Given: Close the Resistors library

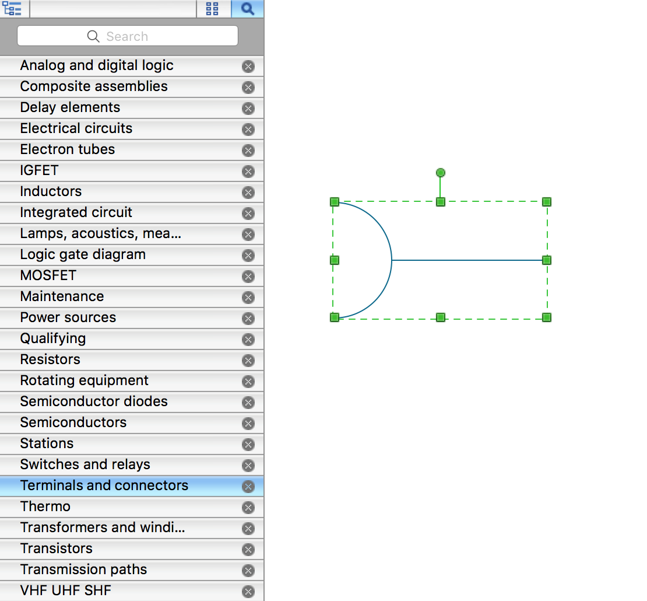Looking at the screenshot, I should click(x=248, y=361).
